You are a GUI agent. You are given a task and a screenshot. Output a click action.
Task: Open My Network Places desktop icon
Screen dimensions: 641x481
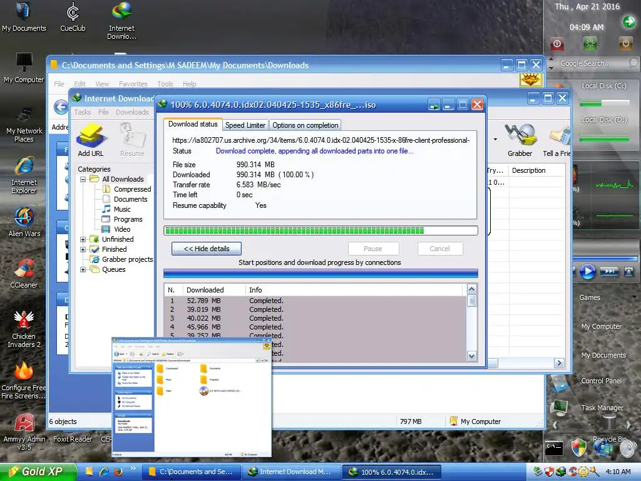24,124
